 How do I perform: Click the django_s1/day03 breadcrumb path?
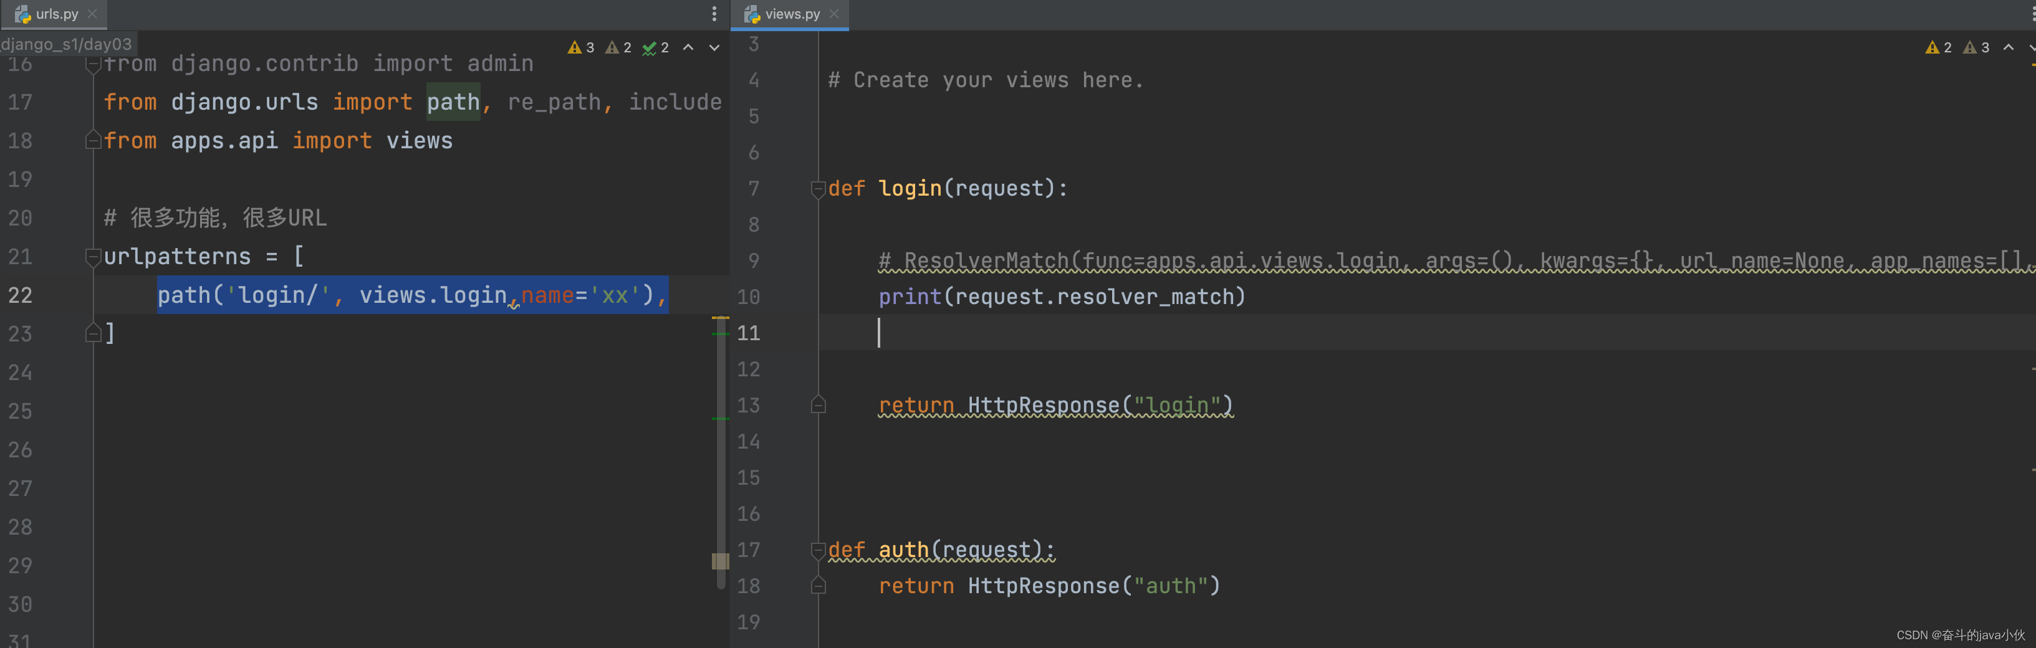[66, 44]
